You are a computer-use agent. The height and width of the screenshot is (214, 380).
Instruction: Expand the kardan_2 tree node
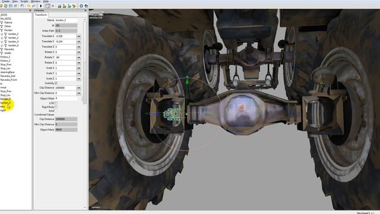tap(2, 38)
